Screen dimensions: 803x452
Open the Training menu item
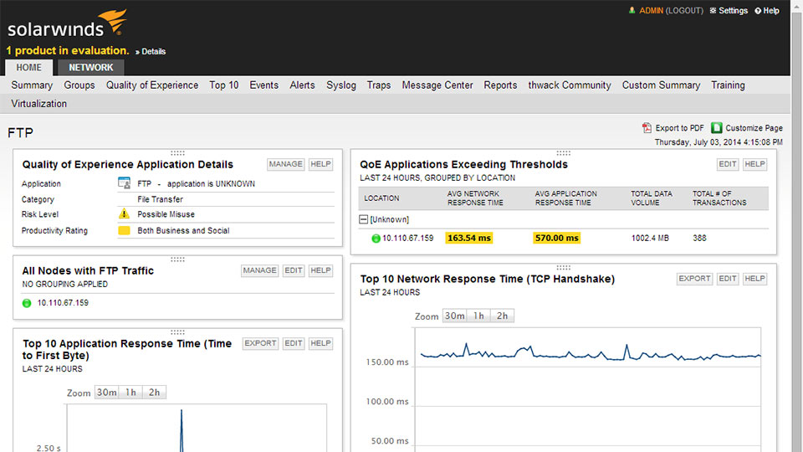(x=728, y=85)
